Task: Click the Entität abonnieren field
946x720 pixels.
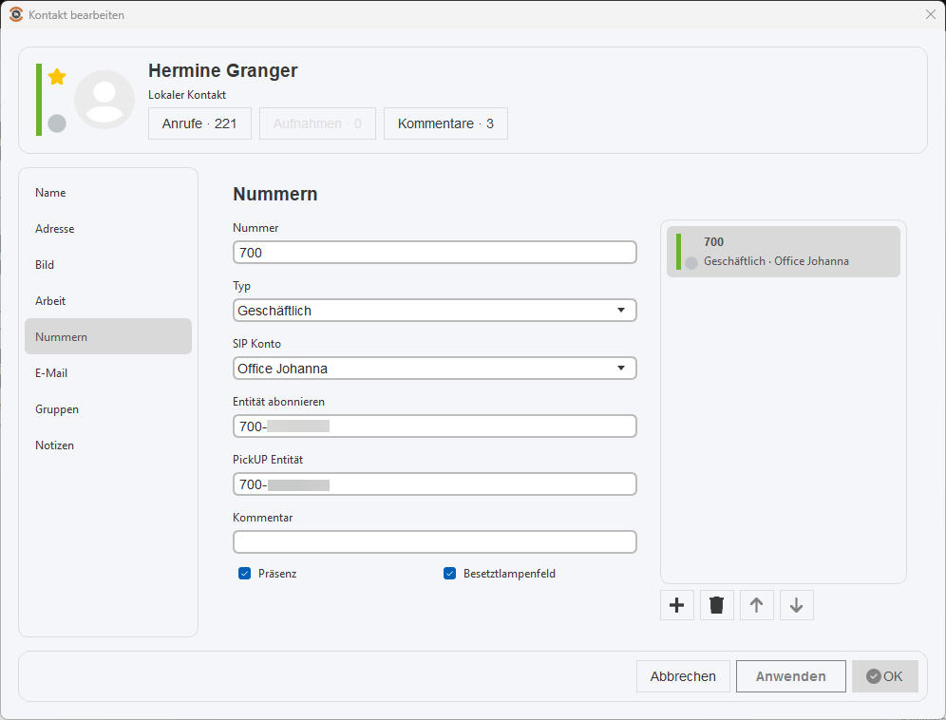Action: [x=434, y=426]
